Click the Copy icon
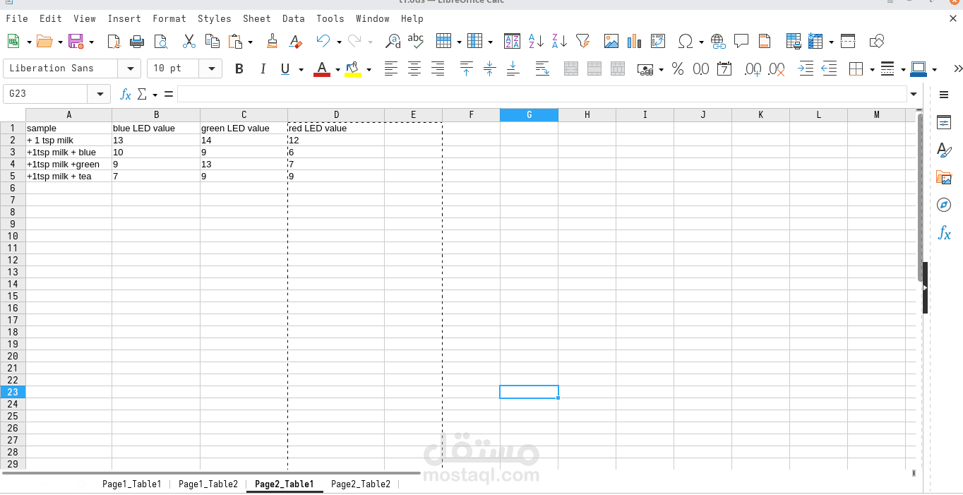 click(x=212, y=42)
